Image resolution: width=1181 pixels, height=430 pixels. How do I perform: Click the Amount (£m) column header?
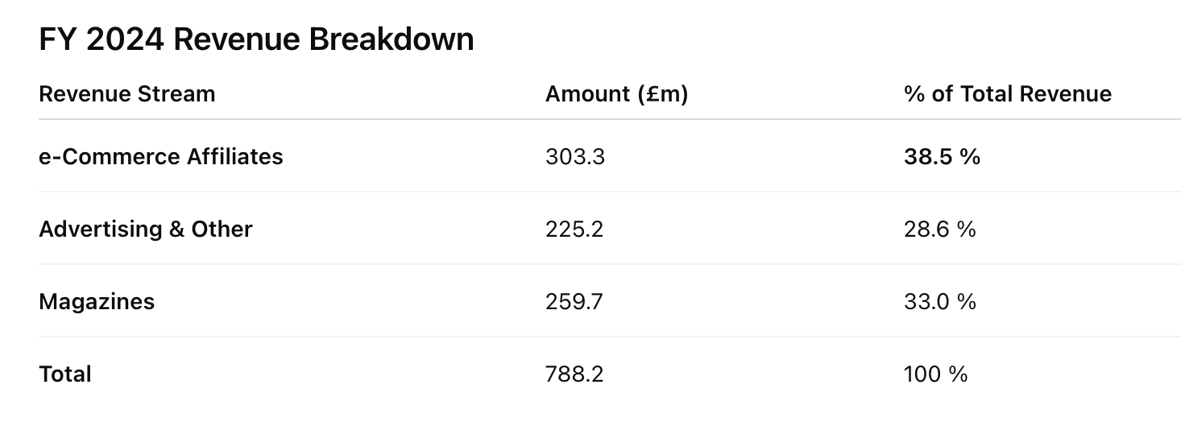coord(617,94)
